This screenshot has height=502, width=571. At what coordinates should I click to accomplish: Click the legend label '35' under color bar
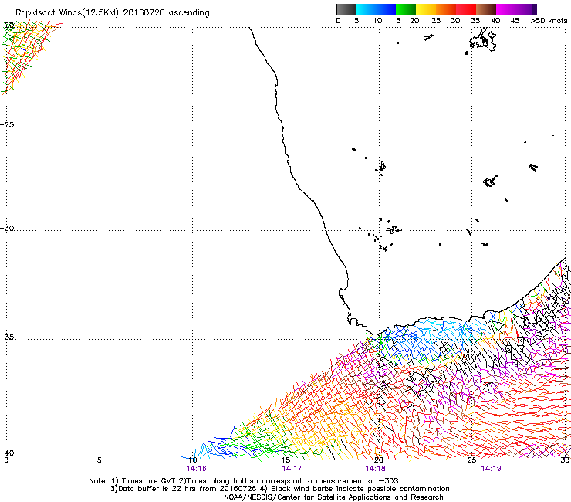point(475,21)
